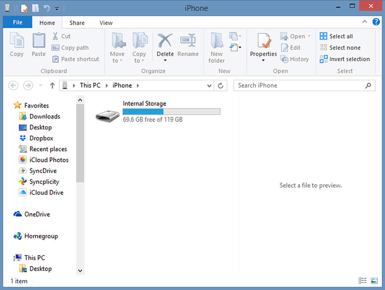This screenshot has height=290, width=385.
Task: Open the View tab
Action: point(106,23)
